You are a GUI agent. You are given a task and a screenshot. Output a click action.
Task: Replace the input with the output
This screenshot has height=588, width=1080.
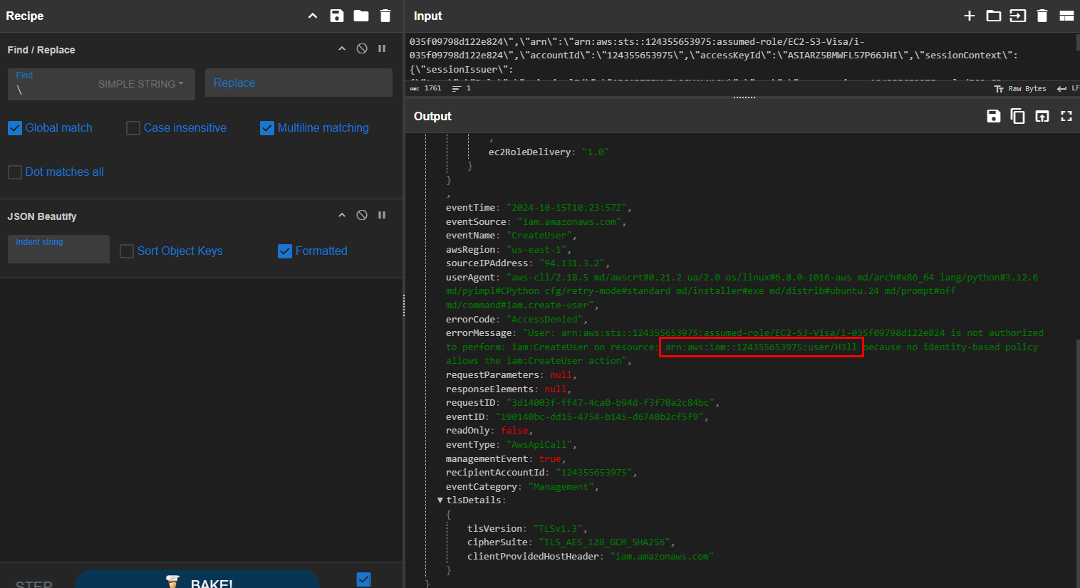(x=1042, y=116)
